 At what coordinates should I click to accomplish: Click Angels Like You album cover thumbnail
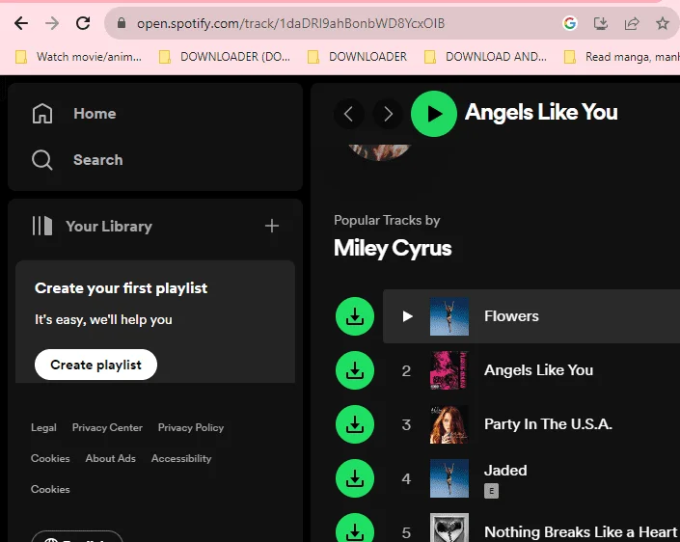[449, 370]
